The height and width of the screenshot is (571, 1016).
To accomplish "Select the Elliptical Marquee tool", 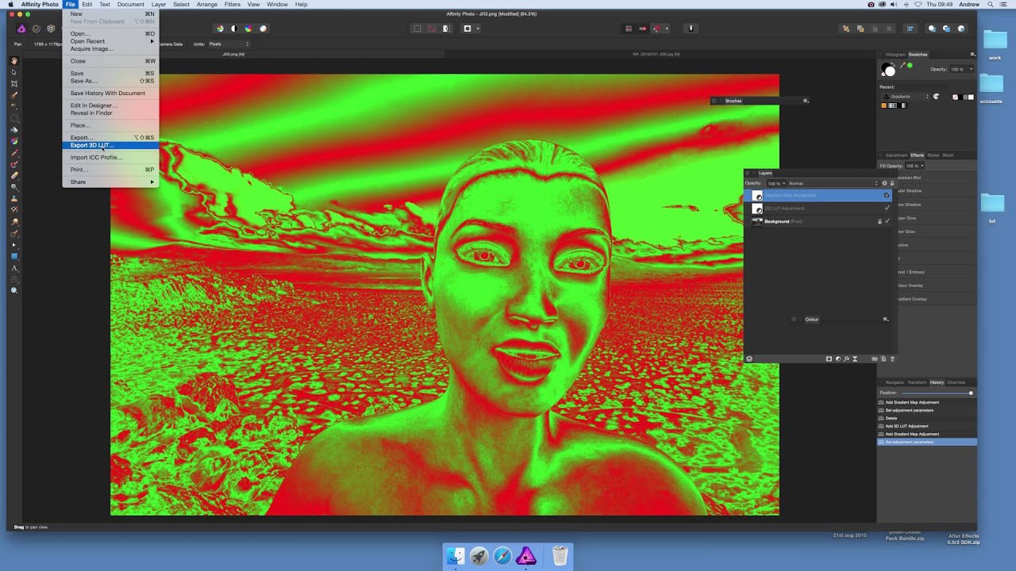I will [x=14, y=118].
